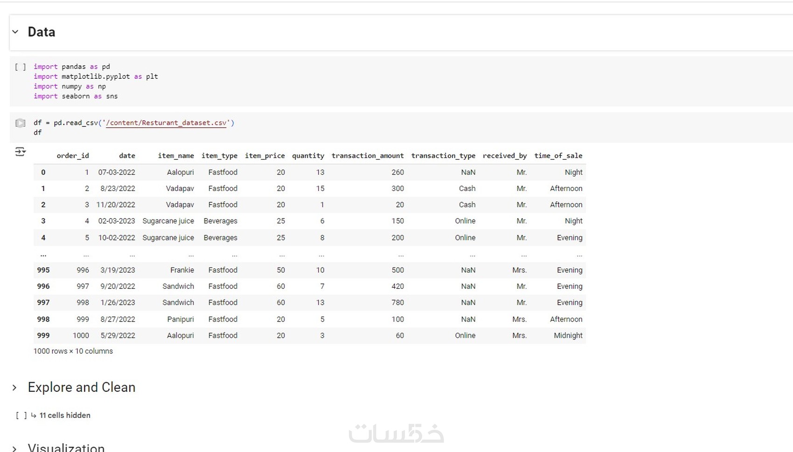Select the date cell 8/27/2022
793x452 pixels.
coord(118,319)
